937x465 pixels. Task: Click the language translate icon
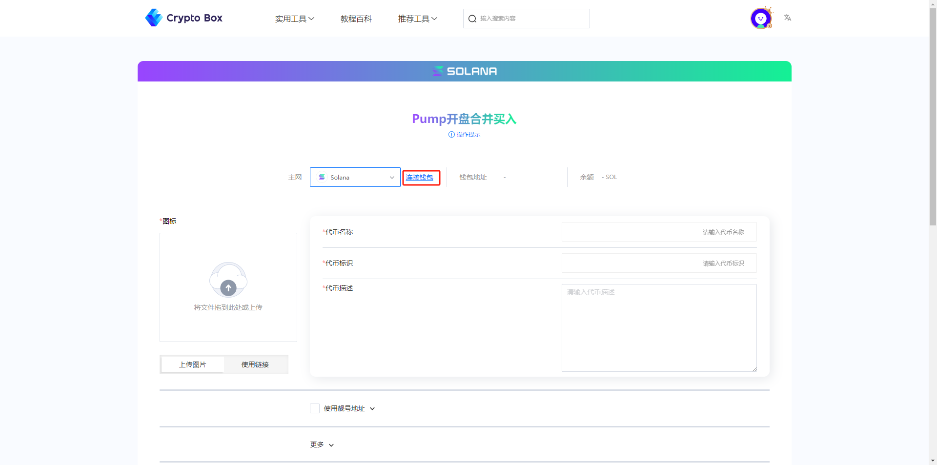787,18
